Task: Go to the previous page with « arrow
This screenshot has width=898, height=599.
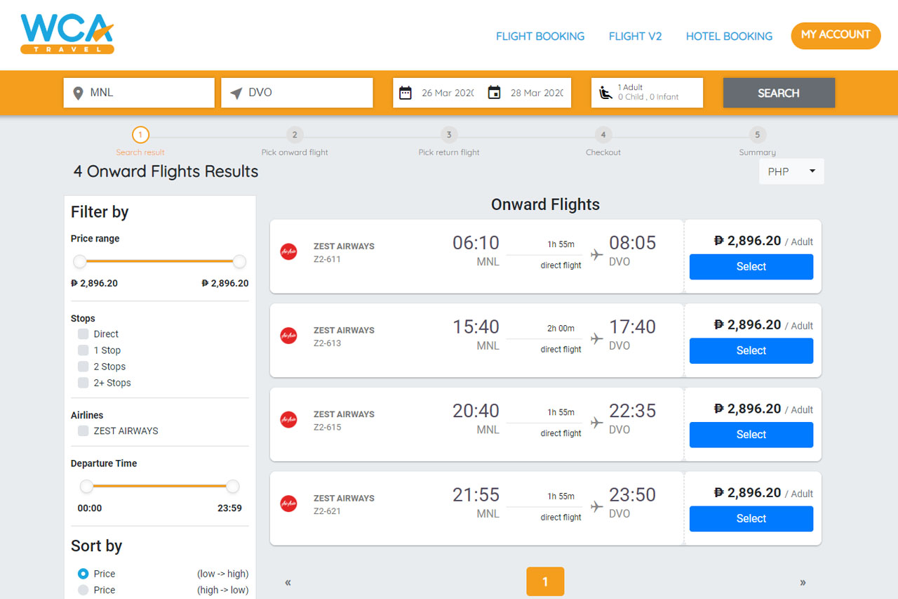Action: pyautogui.click(x=288, y=582)
